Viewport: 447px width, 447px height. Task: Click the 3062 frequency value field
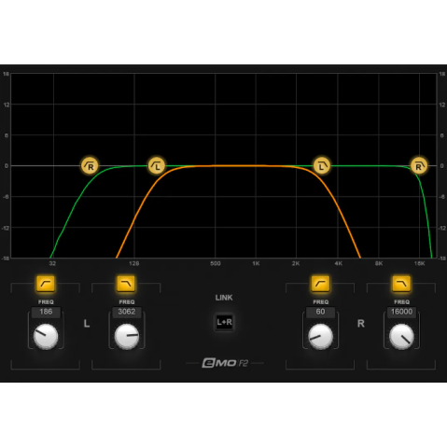tap(127, 312)
